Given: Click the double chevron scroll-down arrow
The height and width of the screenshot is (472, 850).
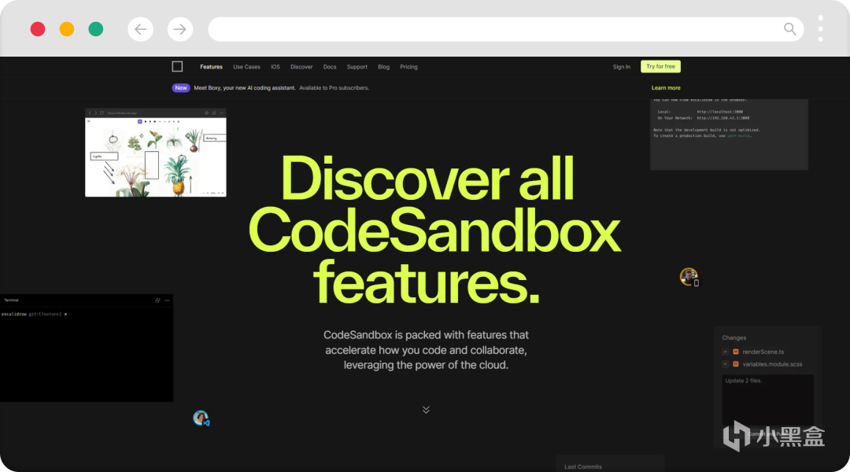Looking at the screenshot, I should pyautogui.click(x=426, y=410).
